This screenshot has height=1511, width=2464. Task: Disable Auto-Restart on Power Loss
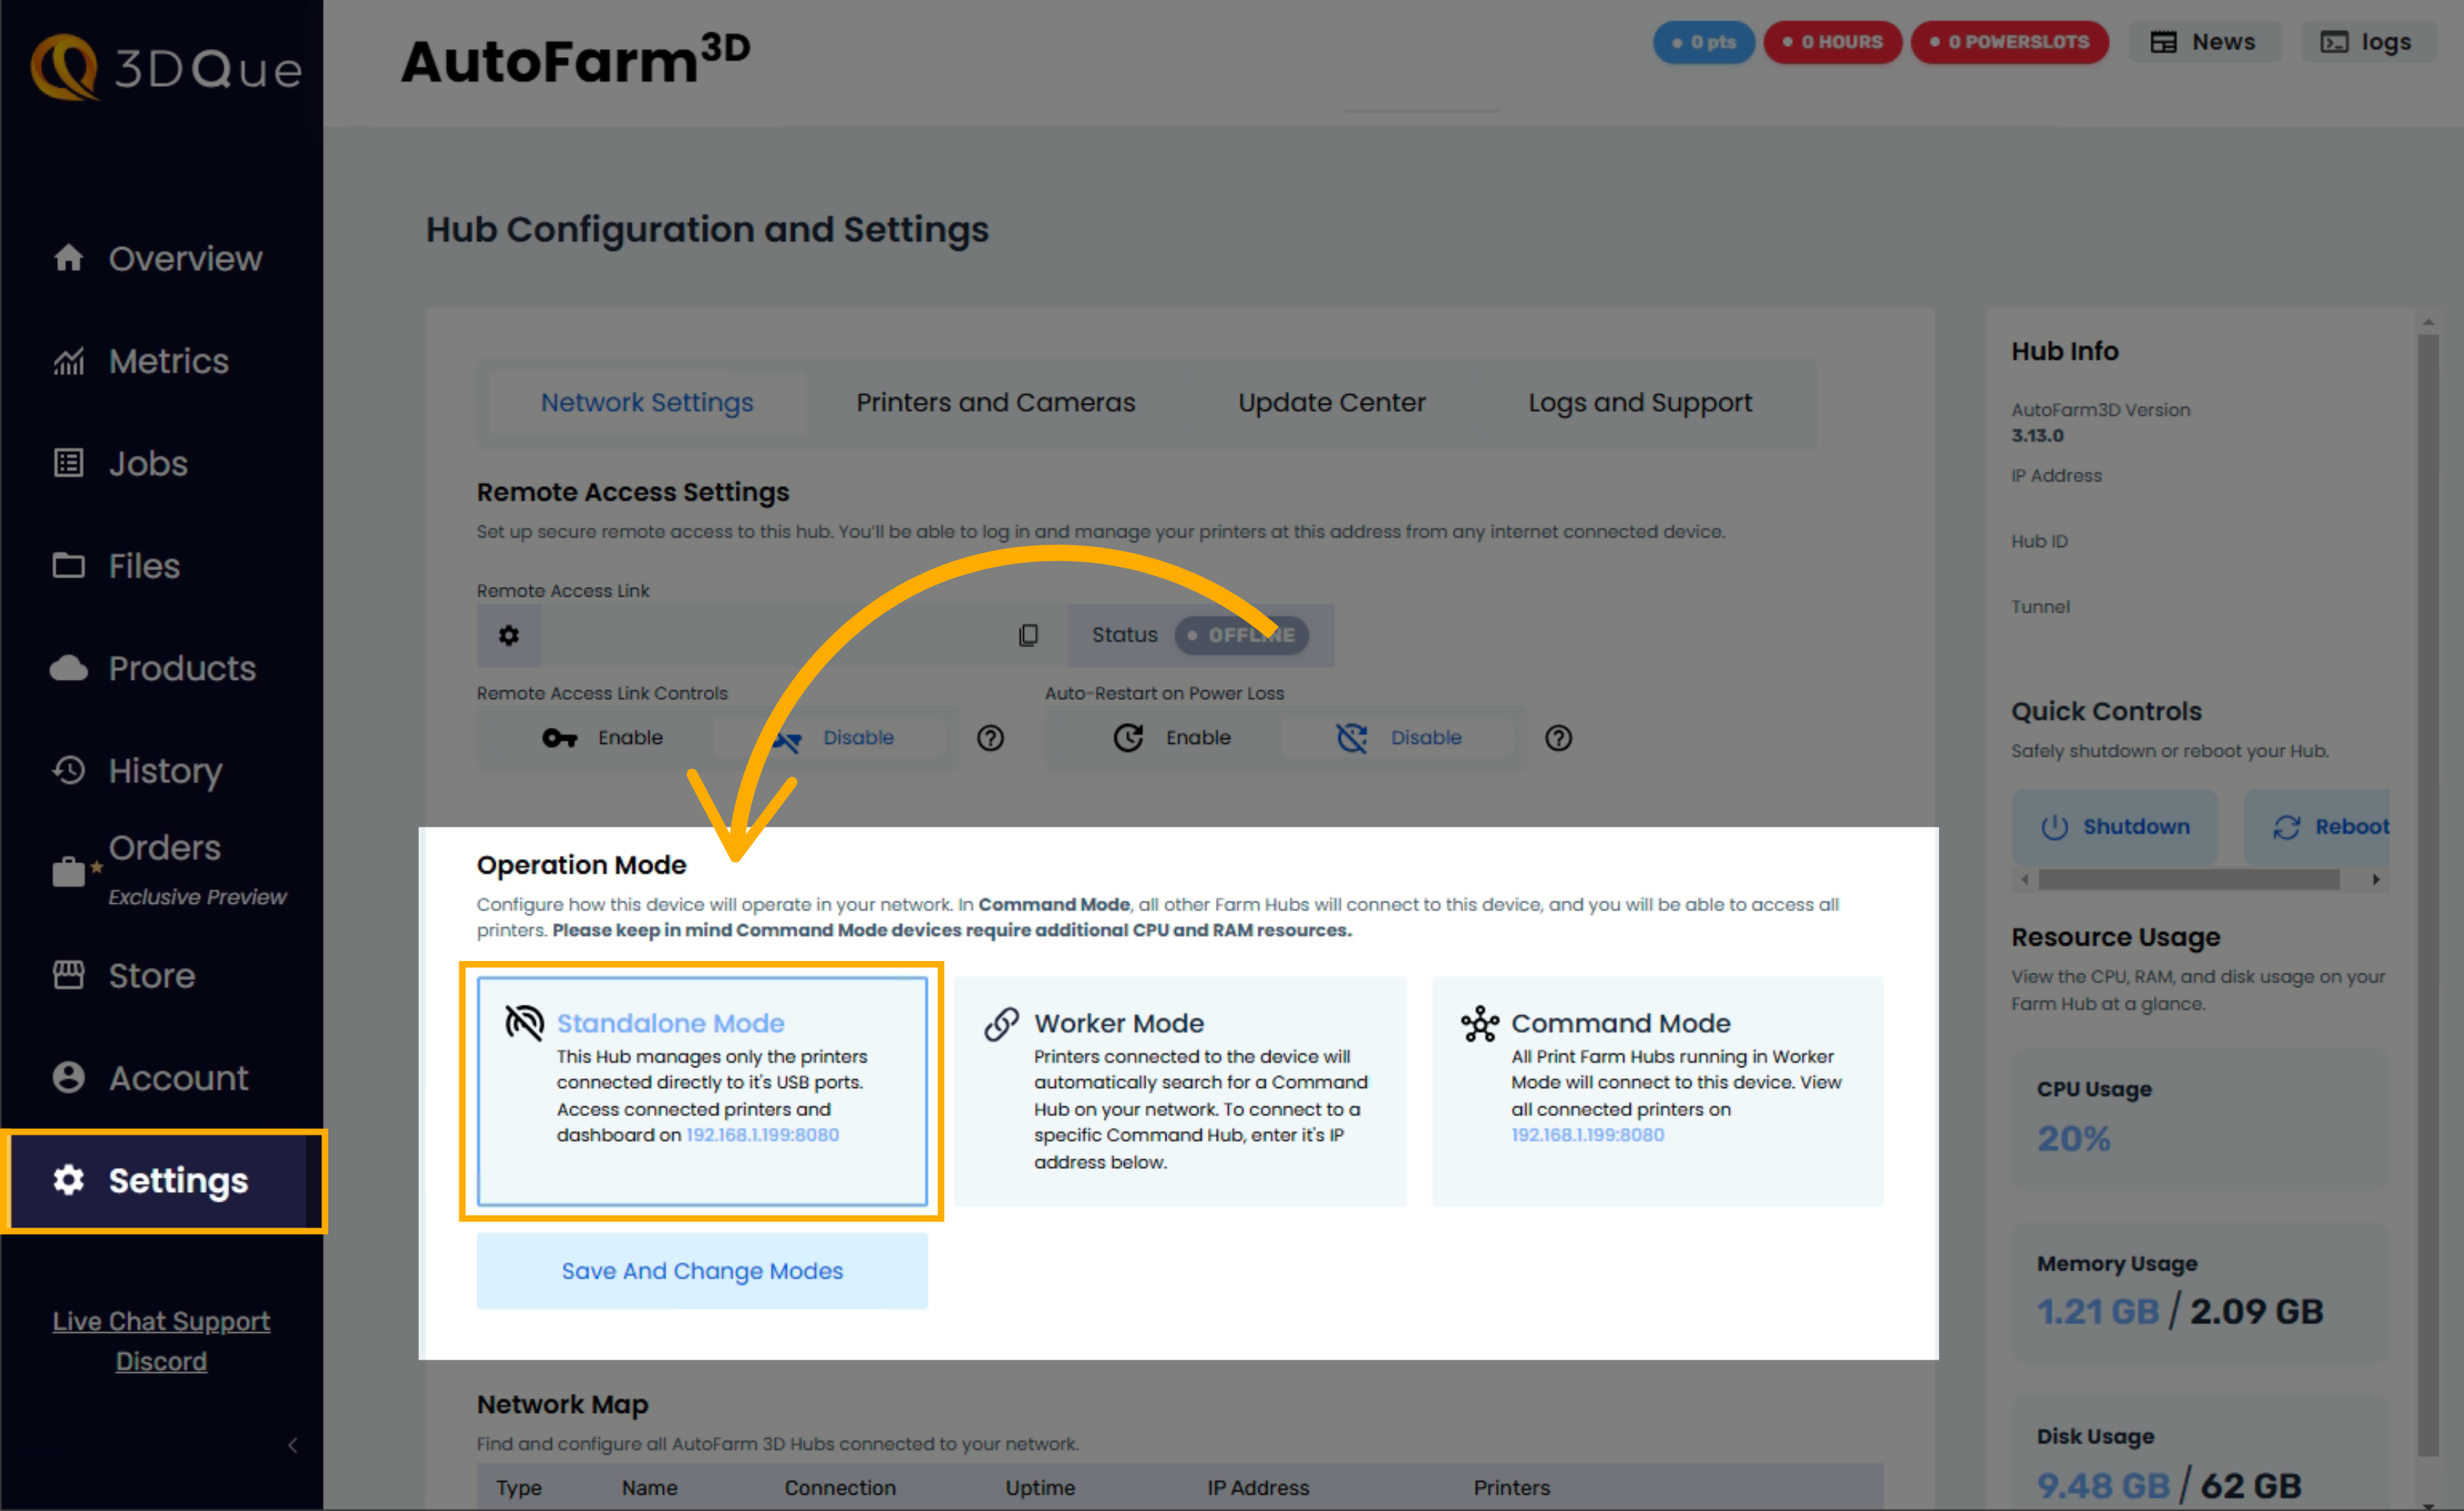tap(1399, 738)
